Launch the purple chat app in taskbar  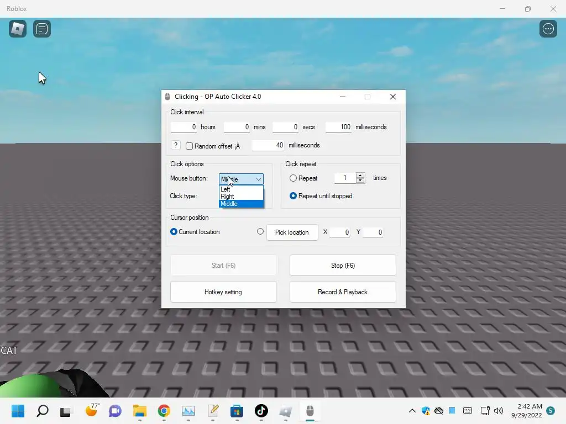click(115, 411)
